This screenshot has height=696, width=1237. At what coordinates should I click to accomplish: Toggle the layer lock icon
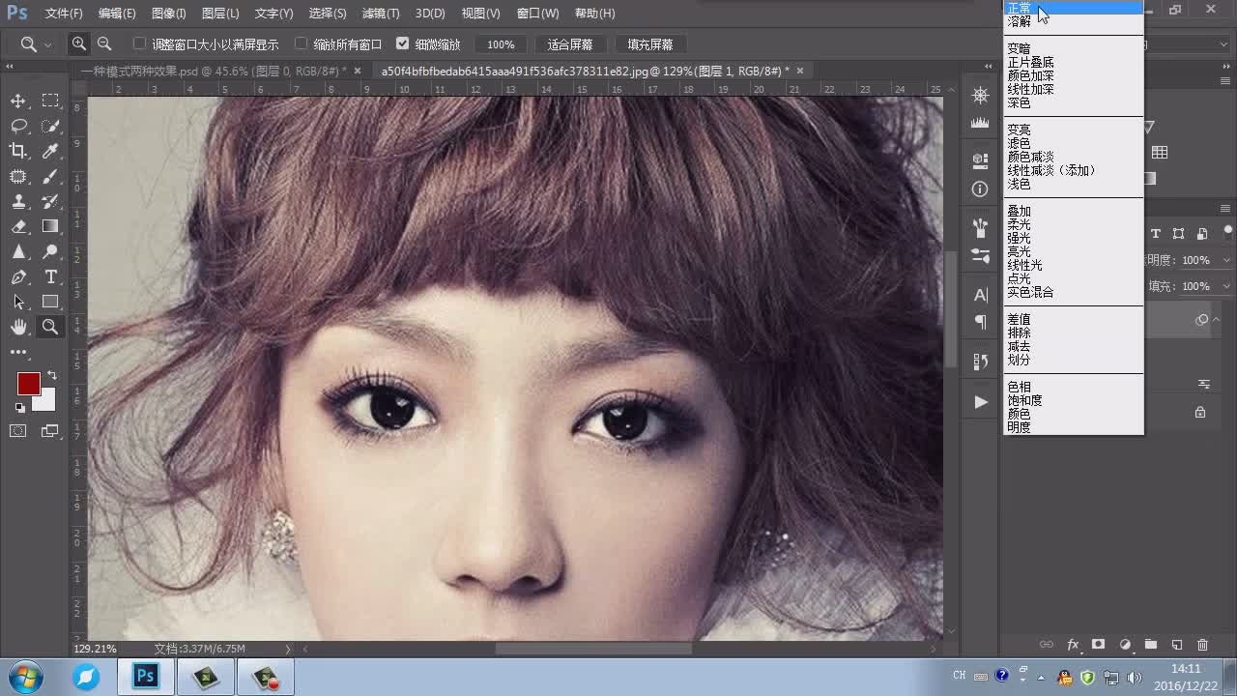(1200, 412)
